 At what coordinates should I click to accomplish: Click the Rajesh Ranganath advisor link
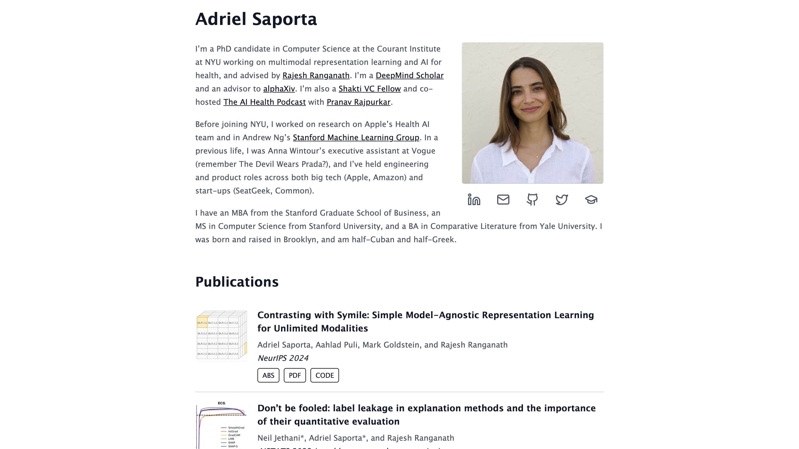315,75
